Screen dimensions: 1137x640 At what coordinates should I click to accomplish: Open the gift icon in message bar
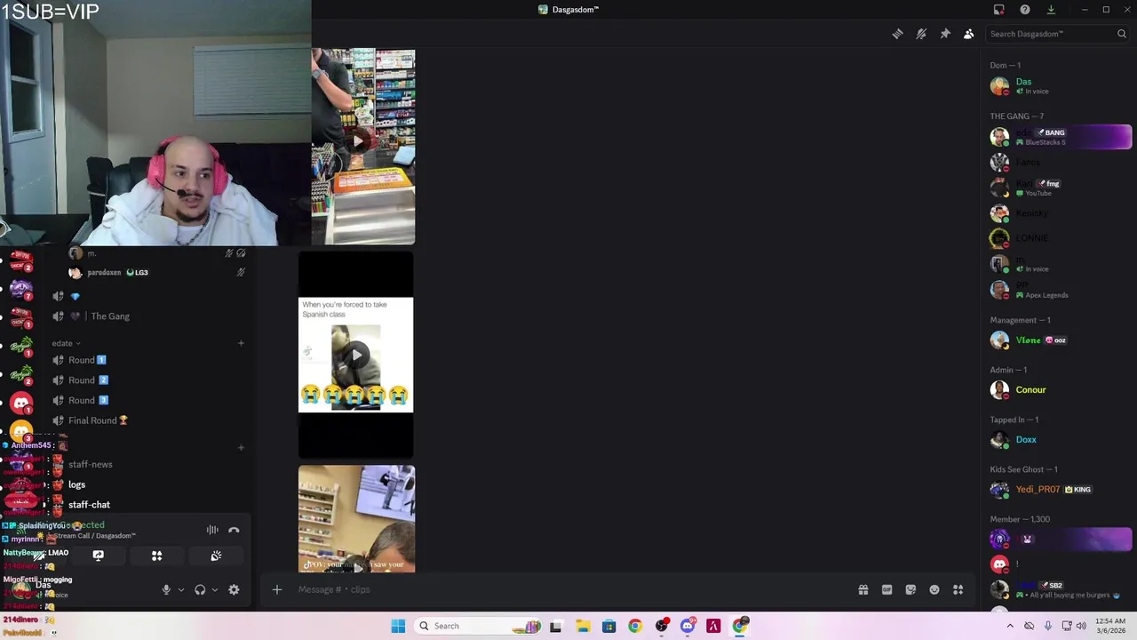863,589
